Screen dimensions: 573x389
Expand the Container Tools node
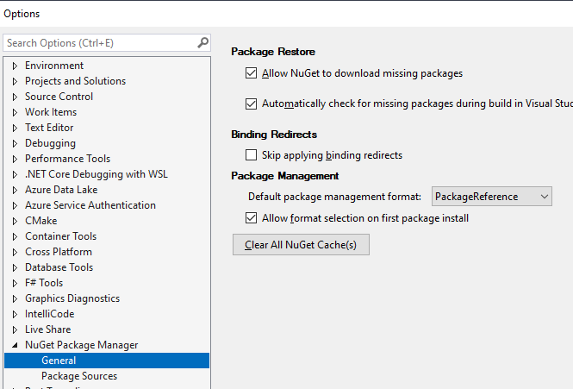click(15, 236)
